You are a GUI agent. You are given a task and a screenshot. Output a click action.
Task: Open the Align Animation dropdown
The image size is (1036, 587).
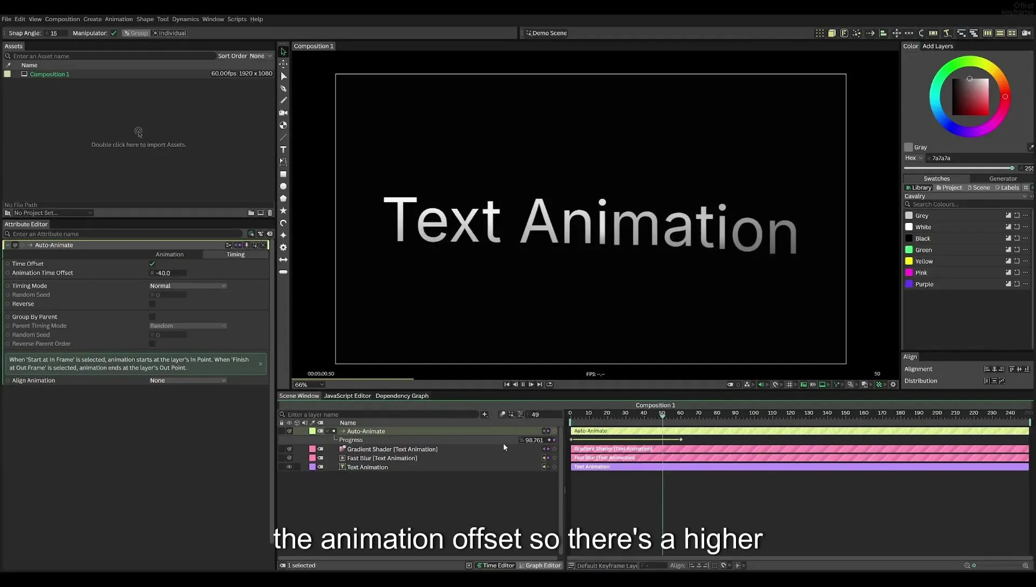tap(188, 381)
